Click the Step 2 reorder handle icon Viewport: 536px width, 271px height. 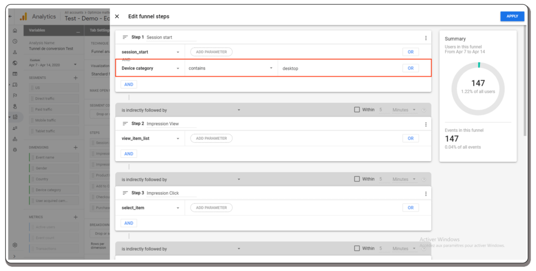point(125,124)
